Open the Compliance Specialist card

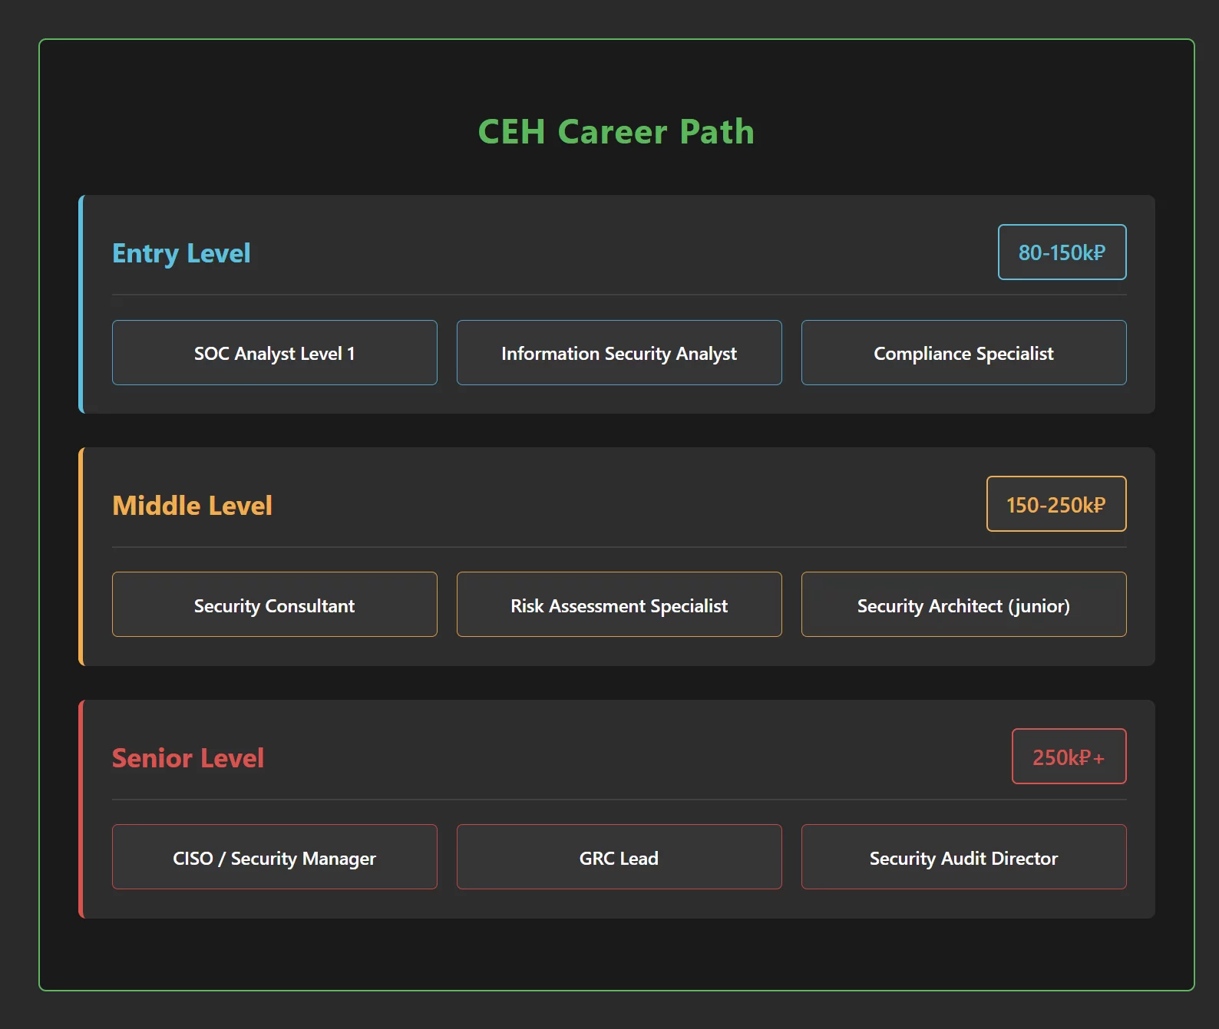(964, 353)
